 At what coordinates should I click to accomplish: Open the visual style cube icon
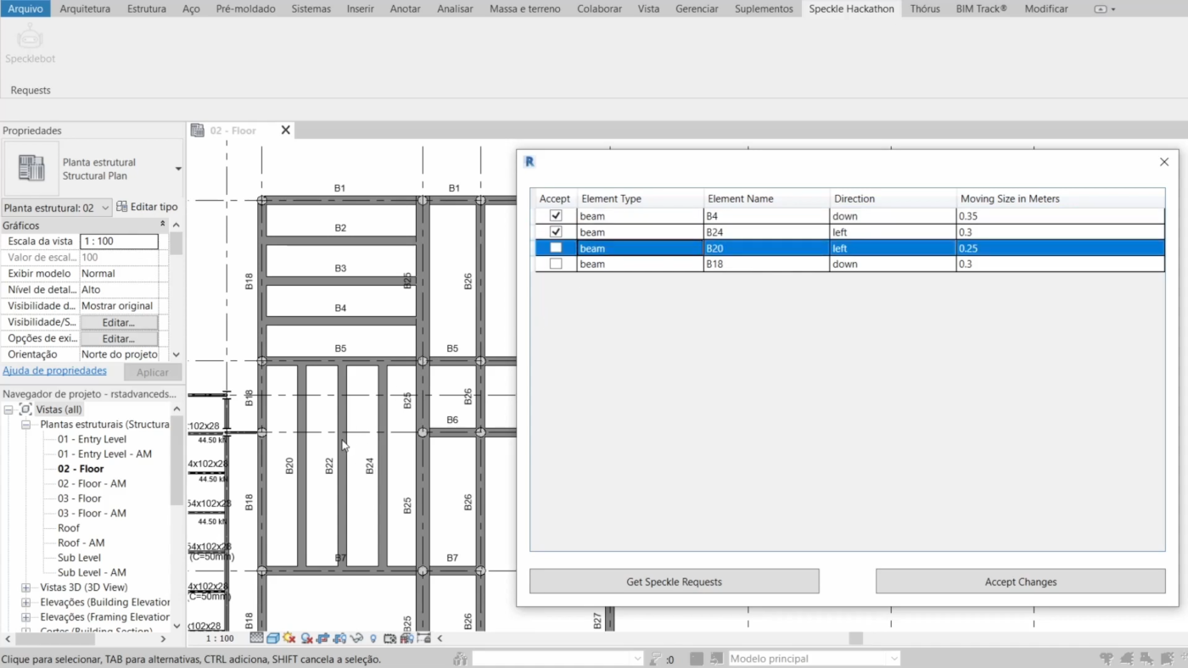[x=273, y=638]
